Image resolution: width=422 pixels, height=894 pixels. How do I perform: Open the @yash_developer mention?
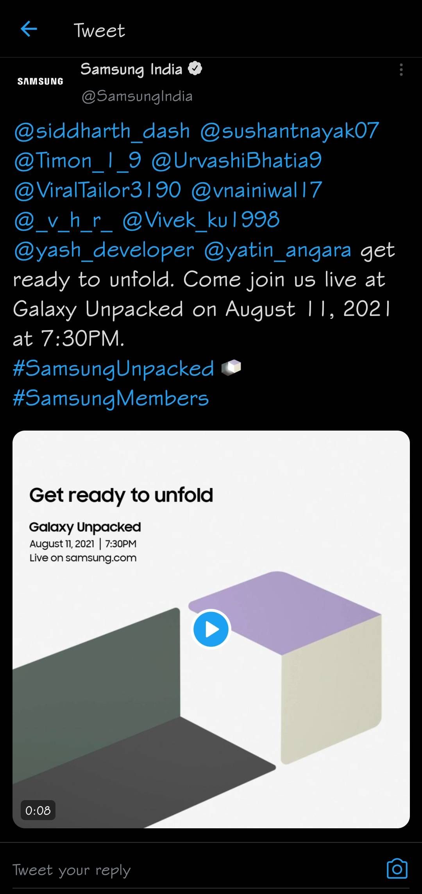(104, 250)
